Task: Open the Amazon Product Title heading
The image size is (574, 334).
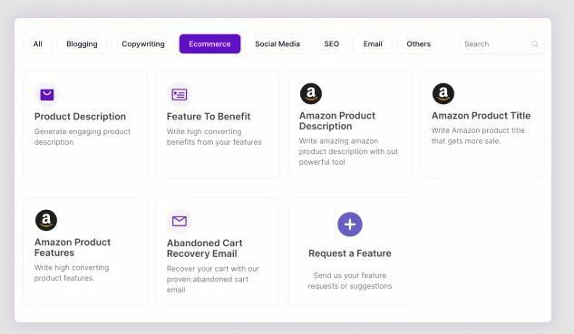Action: (x=481, y=116)
